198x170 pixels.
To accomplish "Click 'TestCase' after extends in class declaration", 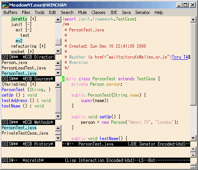I will pos(146,79).
